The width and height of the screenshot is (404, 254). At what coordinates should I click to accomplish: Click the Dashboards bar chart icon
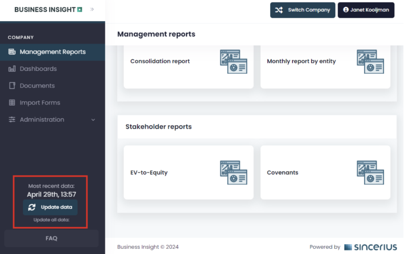12,68
